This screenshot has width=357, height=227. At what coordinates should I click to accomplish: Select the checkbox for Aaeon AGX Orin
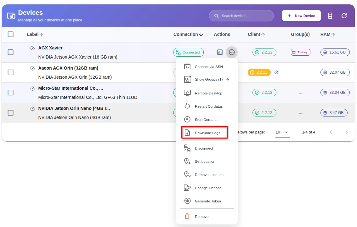click(x=10, y=72)
